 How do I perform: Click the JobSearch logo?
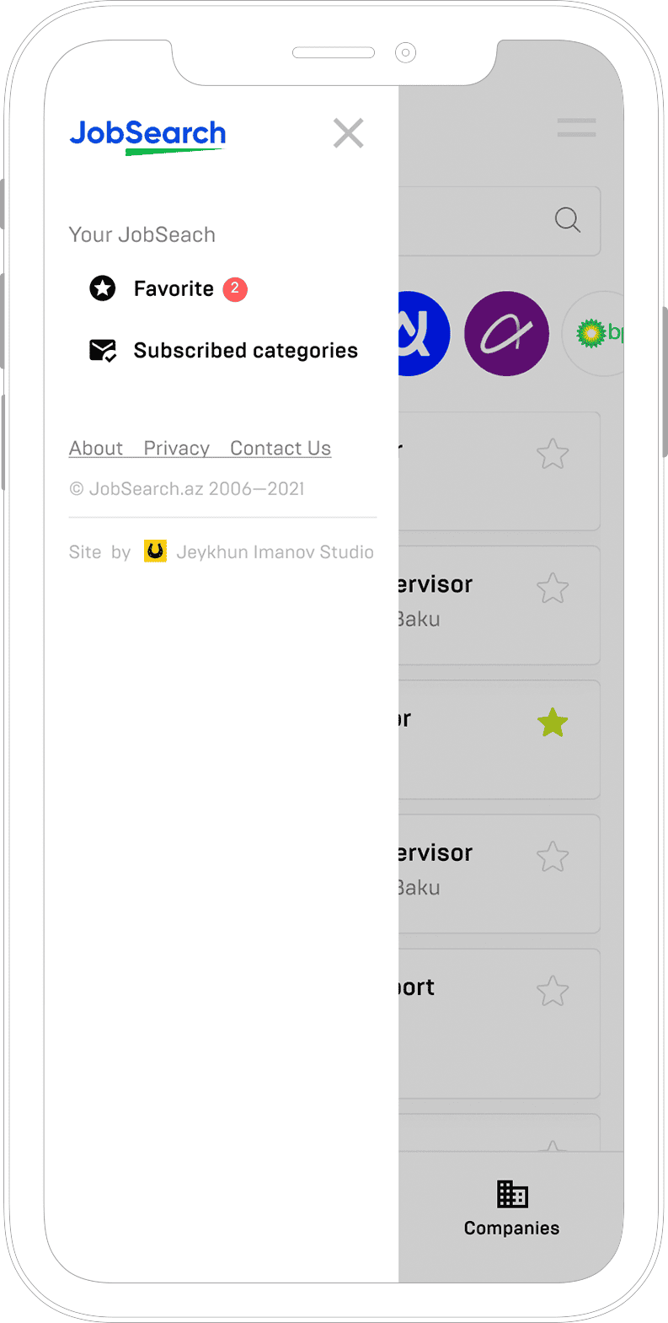coord(147,137)
